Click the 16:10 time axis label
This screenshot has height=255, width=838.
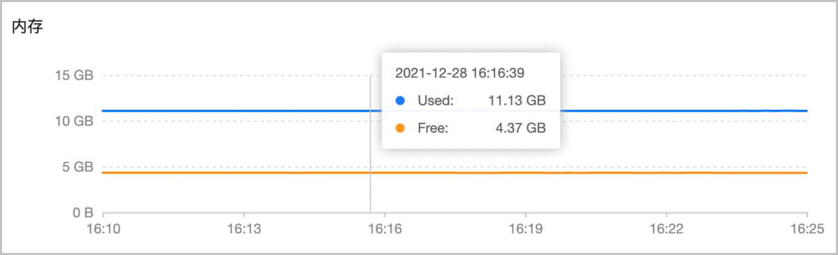[x=103, y=228]
